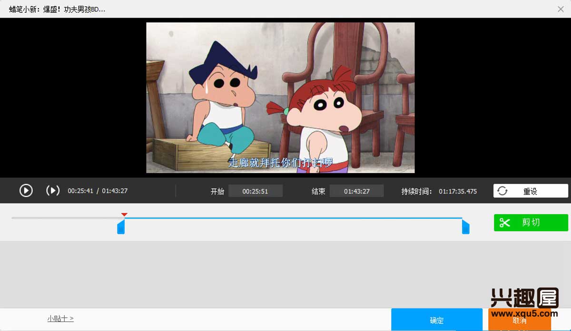Viewport: 571px width, 331px height.
Task: Click the circular arrows reset icon
Action: pyautogui.click(x=502, y=191)
